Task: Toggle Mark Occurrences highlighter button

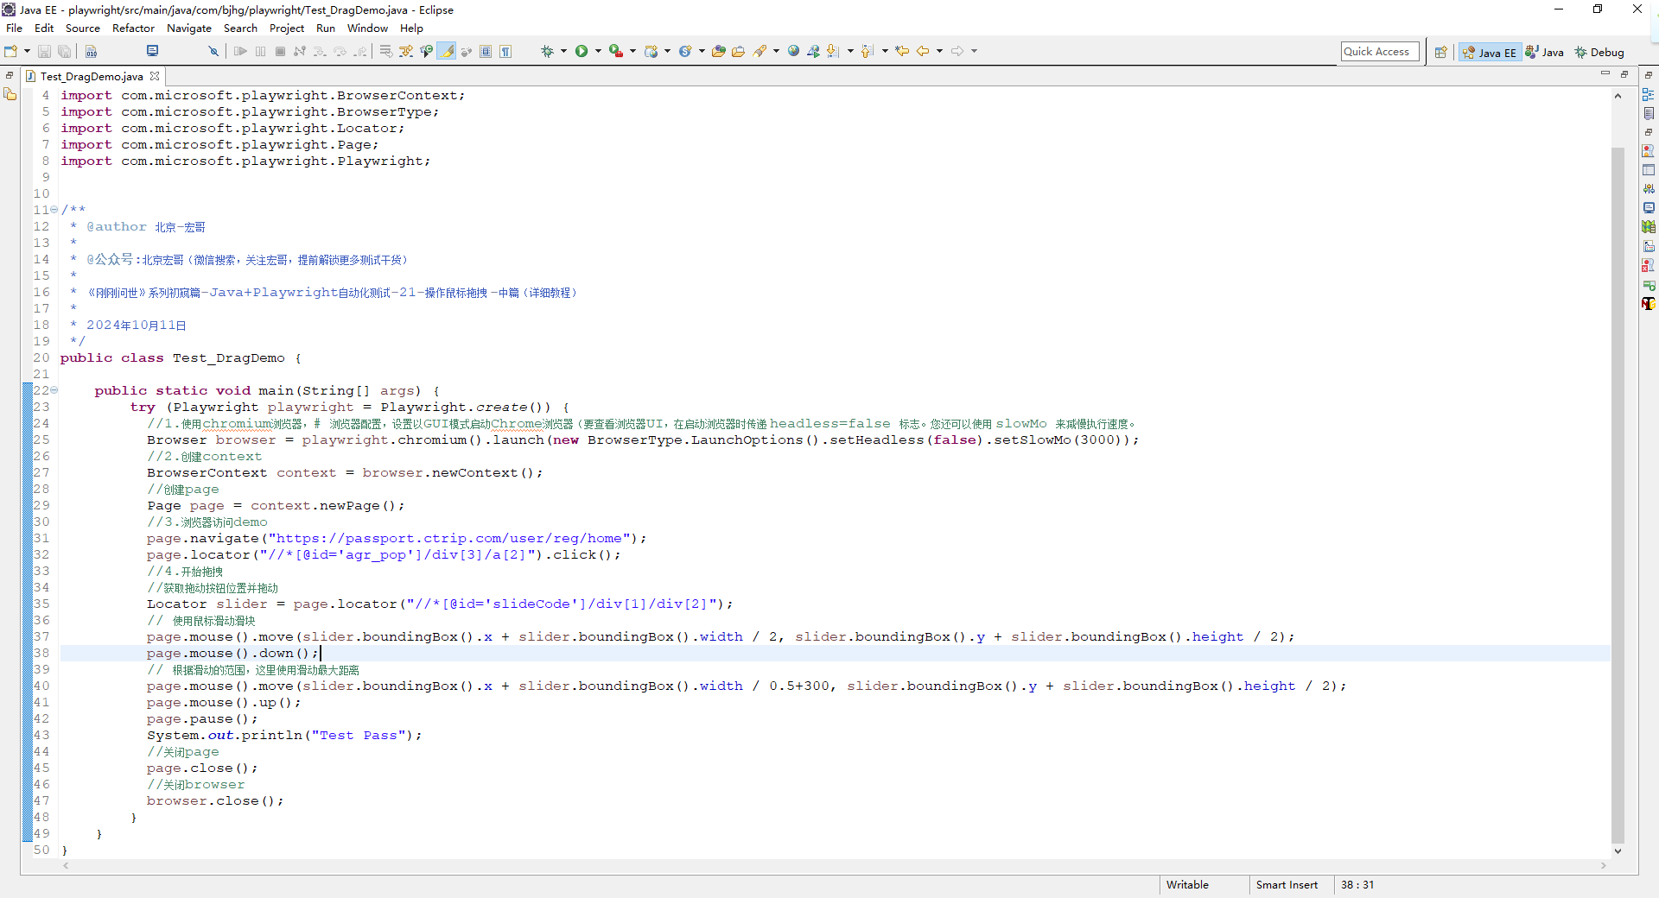Action: [447, 52]
